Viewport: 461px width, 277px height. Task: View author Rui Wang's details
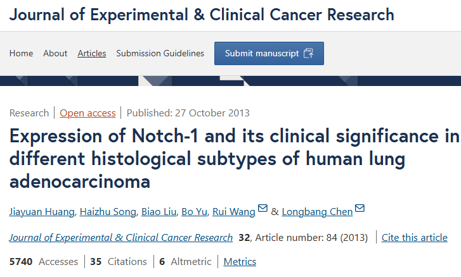(234, 212)
